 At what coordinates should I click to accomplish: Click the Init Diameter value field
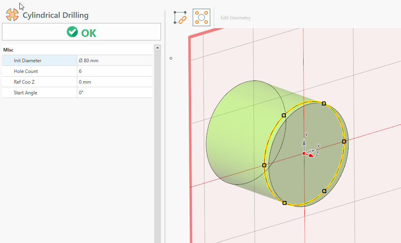click(114, 61)
